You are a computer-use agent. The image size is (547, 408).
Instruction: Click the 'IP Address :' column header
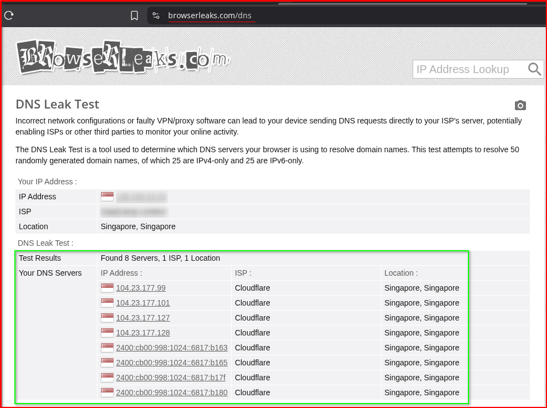coord(121,273)
